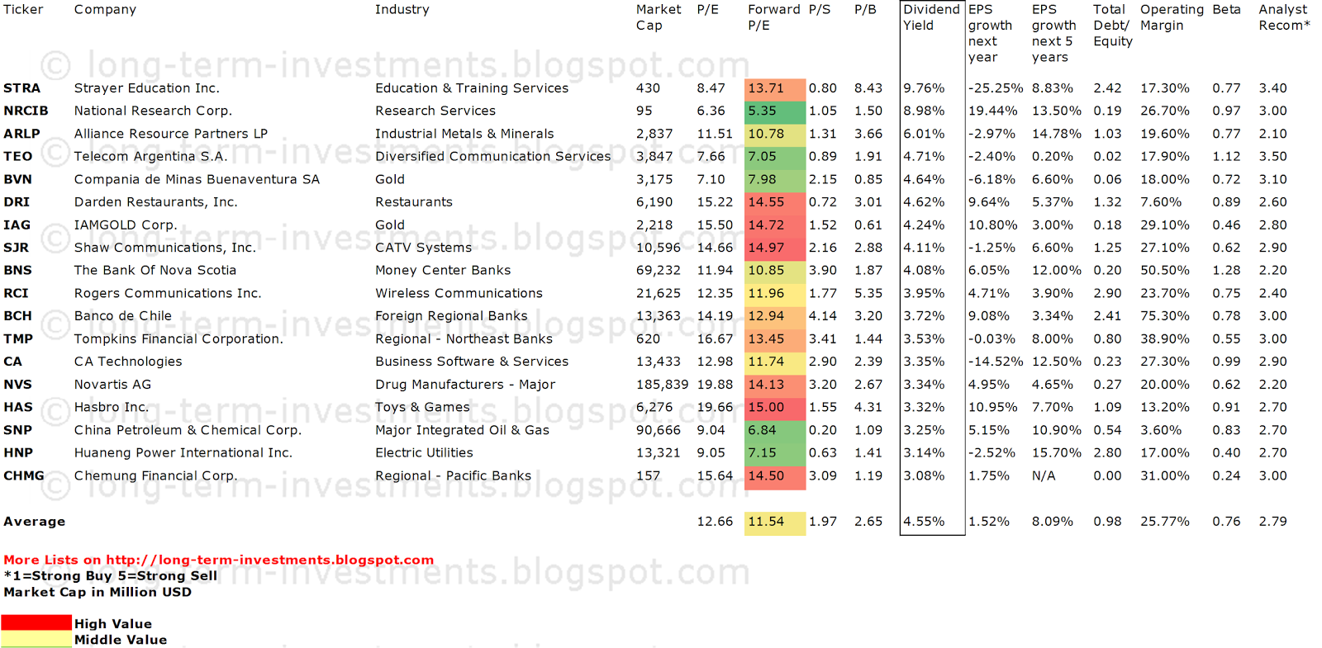Select the Middle Value legend label
Viewport: 1322px width, 648px height.
[120, 640]
